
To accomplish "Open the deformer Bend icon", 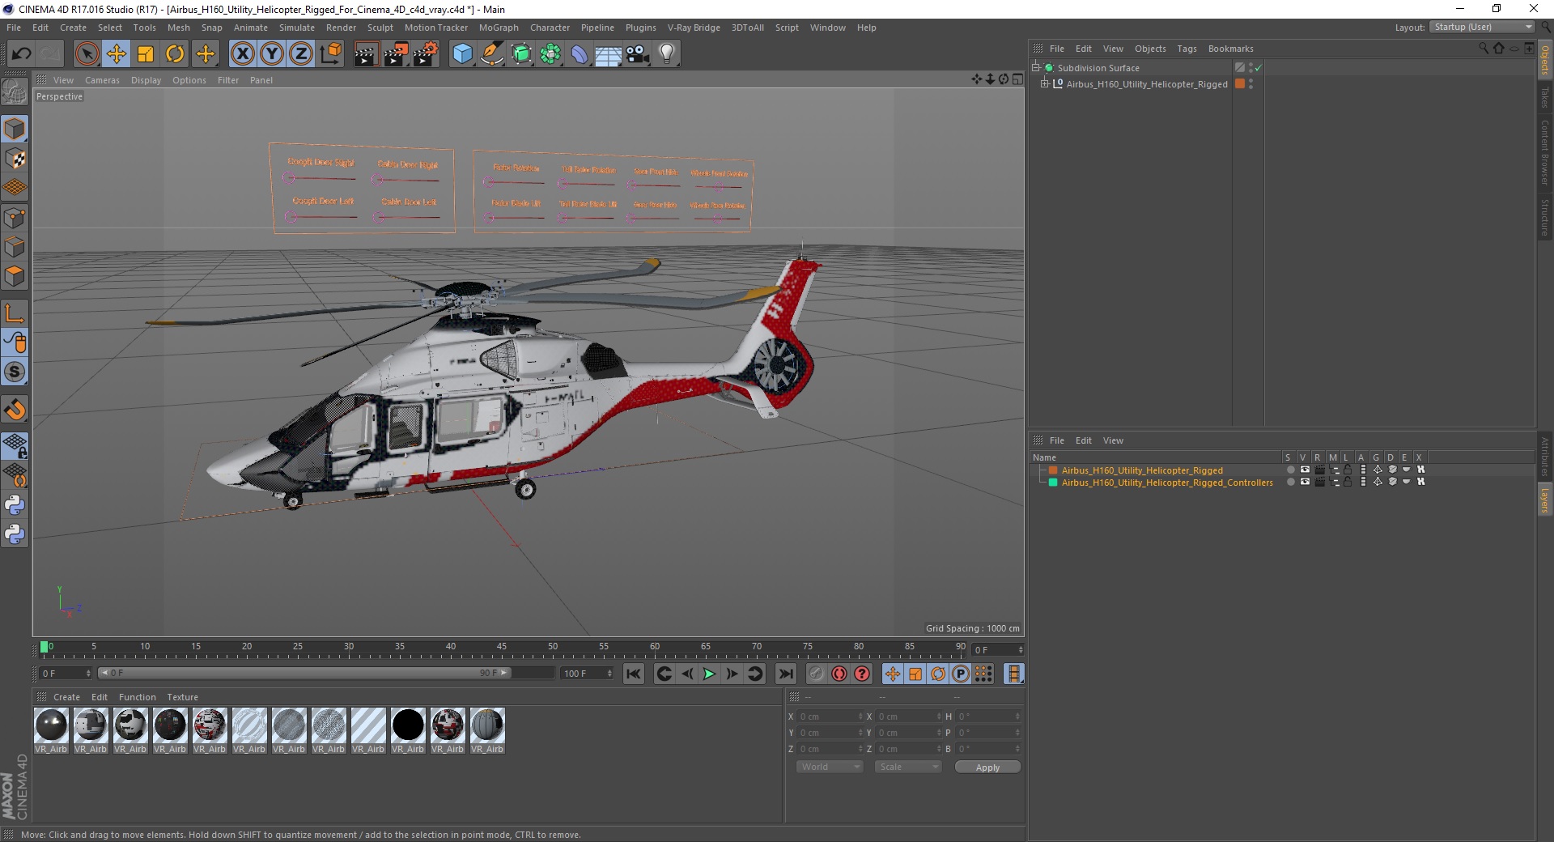I will (580, 54).
